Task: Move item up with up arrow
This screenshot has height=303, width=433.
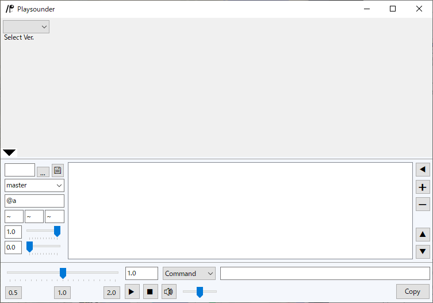Action: pyautogui.click(x=423, y=234)
